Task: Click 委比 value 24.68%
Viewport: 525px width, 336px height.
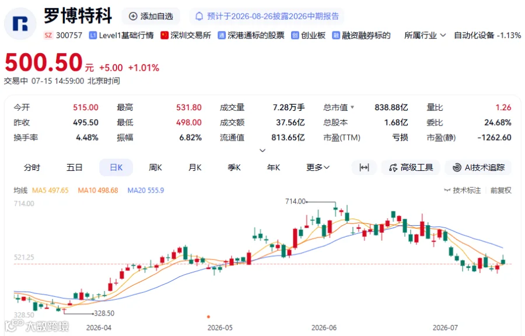Action: [498, 123]
